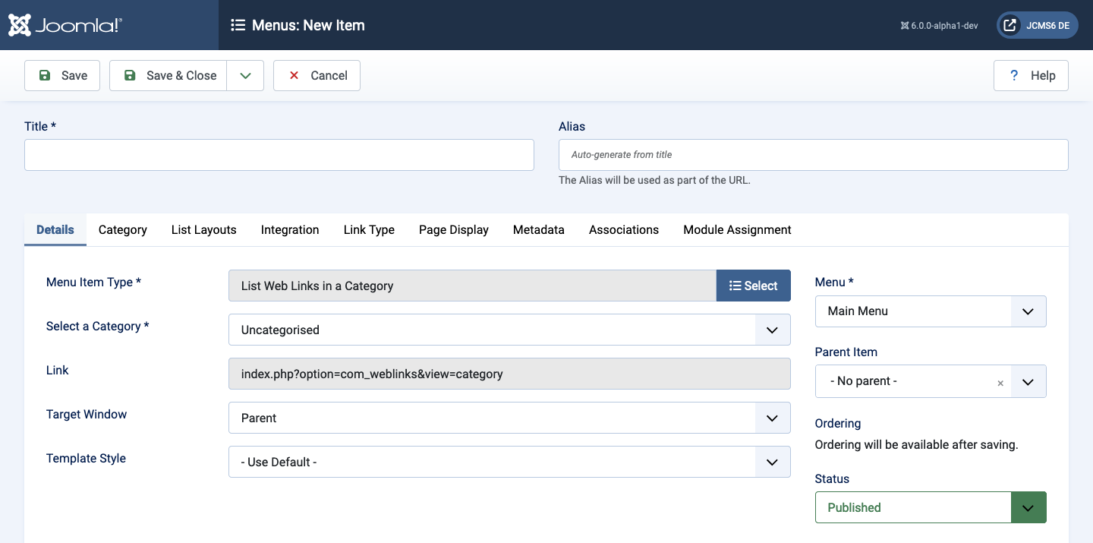
Task: Open the Integration tab
Action: click(x=290, y=229)
